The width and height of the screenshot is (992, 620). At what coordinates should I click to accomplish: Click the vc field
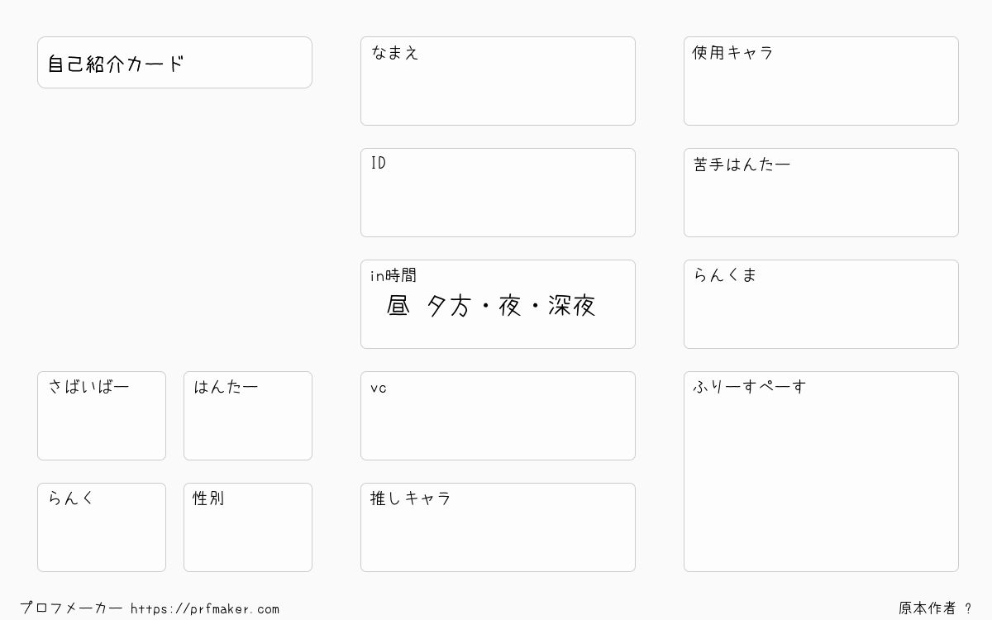498,416
